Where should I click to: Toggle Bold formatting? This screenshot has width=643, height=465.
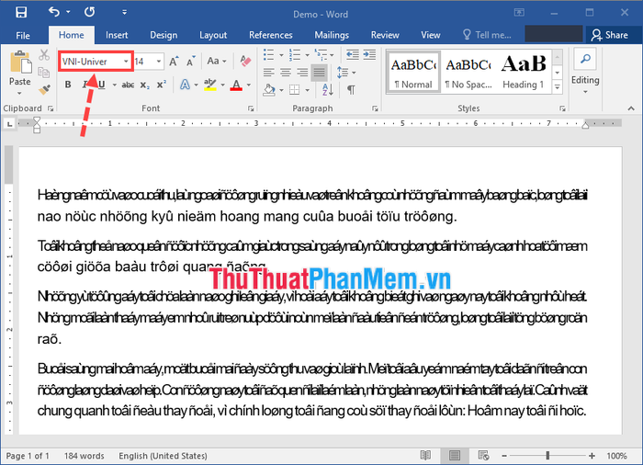tap(68, 85)
